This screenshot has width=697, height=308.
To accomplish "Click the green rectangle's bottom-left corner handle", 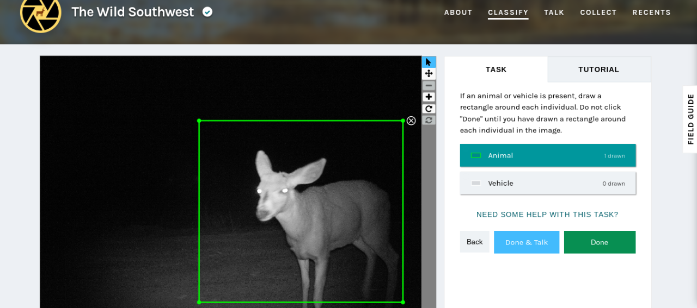I will [199, 302].
